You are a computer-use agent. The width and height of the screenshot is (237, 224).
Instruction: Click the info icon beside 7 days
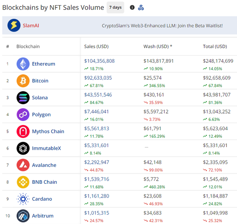point(132,7)
